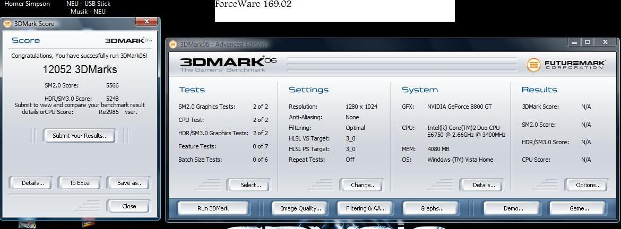Click the HDR/SM3.0 Score value 5248
621x229 pixels.
[x=113, y=99]
